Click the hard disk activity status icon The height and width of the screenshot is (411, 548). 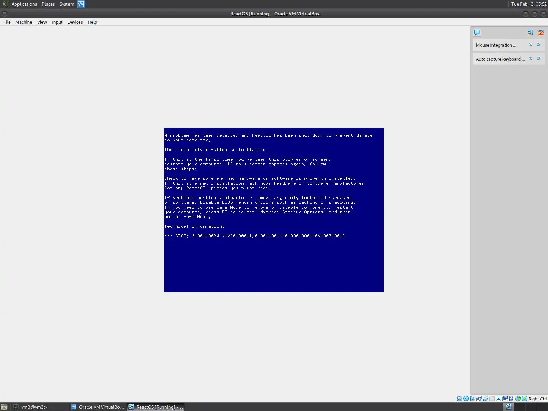pos(459,399)
